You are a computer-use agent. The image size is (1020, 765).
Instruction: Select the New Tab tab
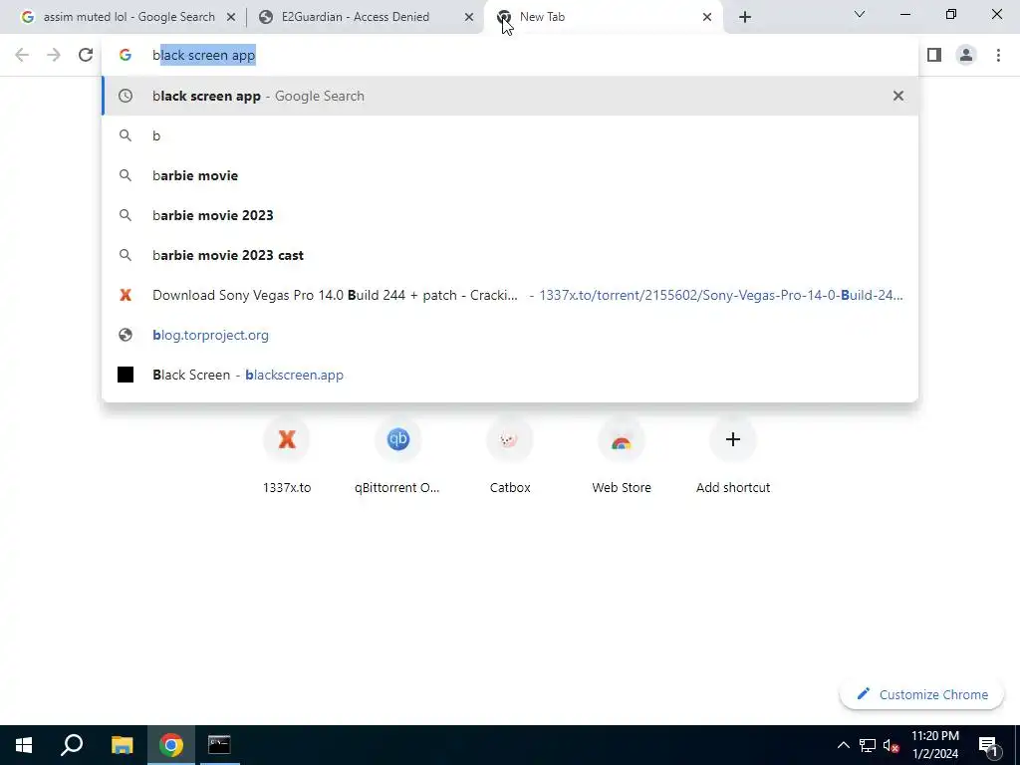tap(605, 17)
